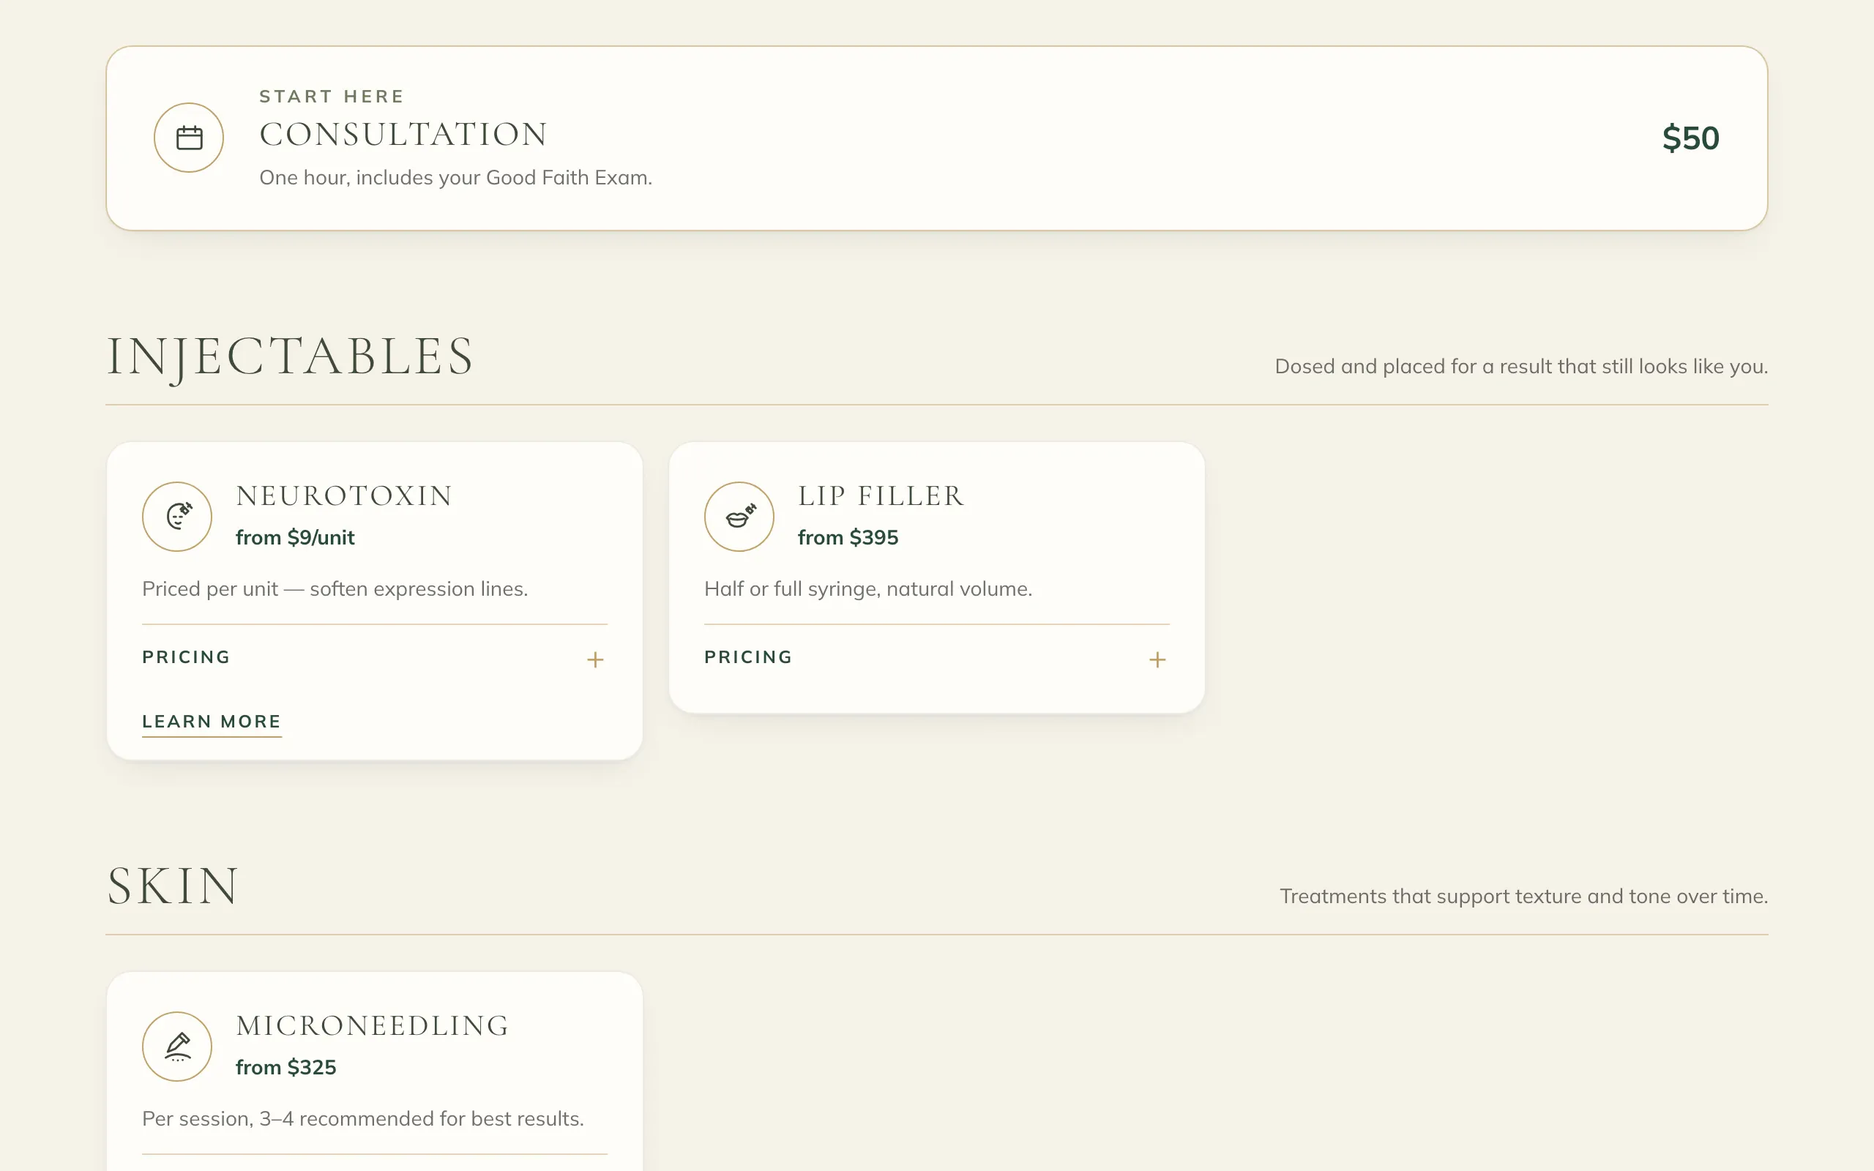The height and width of the screenshot is (1171, 1874).
Task: Click the Microneedling pen icon
Action: click(x=177, y=1047)
